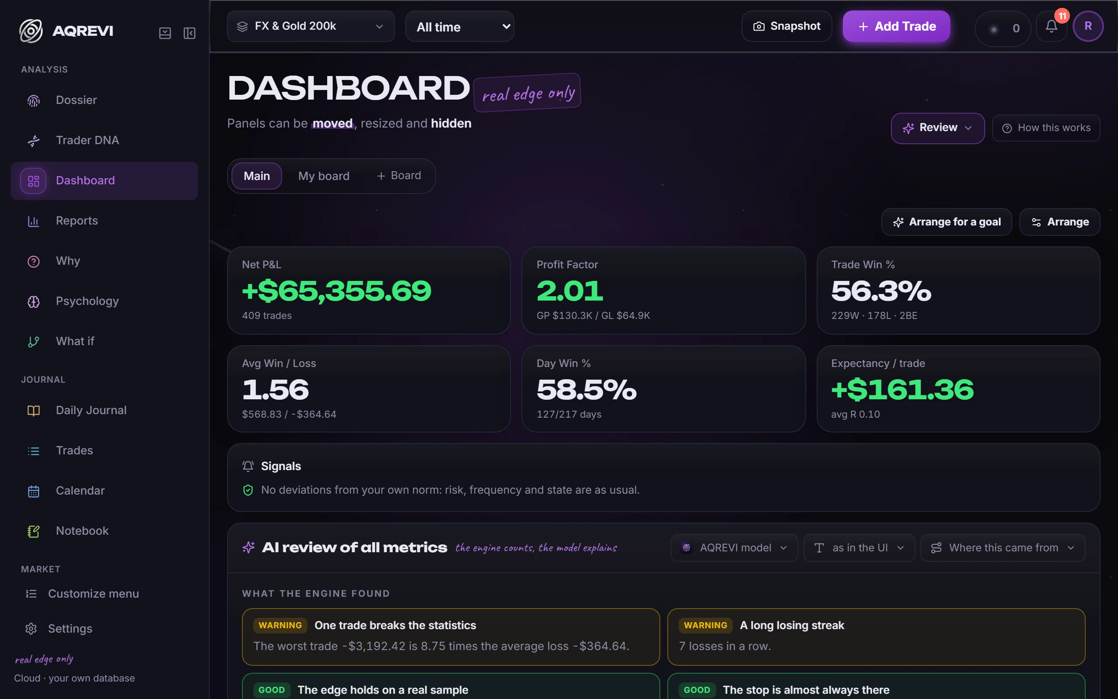This screenshot has width=1118, height=699.
Task: Open the FX & Gold 200k account dropdown
Action: [x=311, y=26]
